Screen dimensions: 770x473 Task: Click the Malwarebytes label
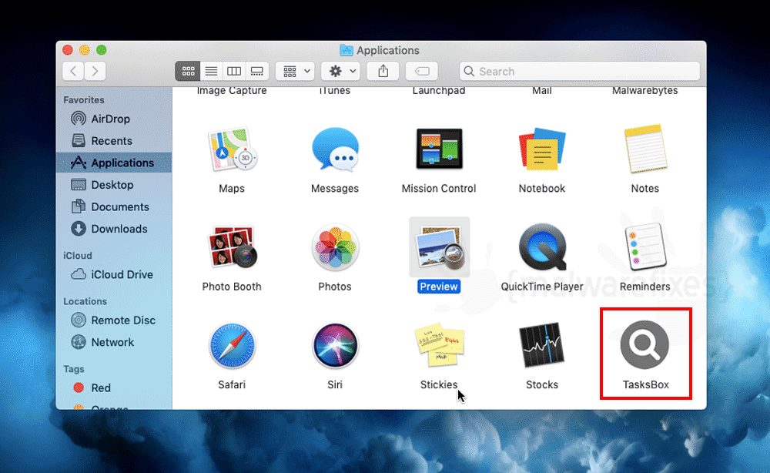coord(645,91)
